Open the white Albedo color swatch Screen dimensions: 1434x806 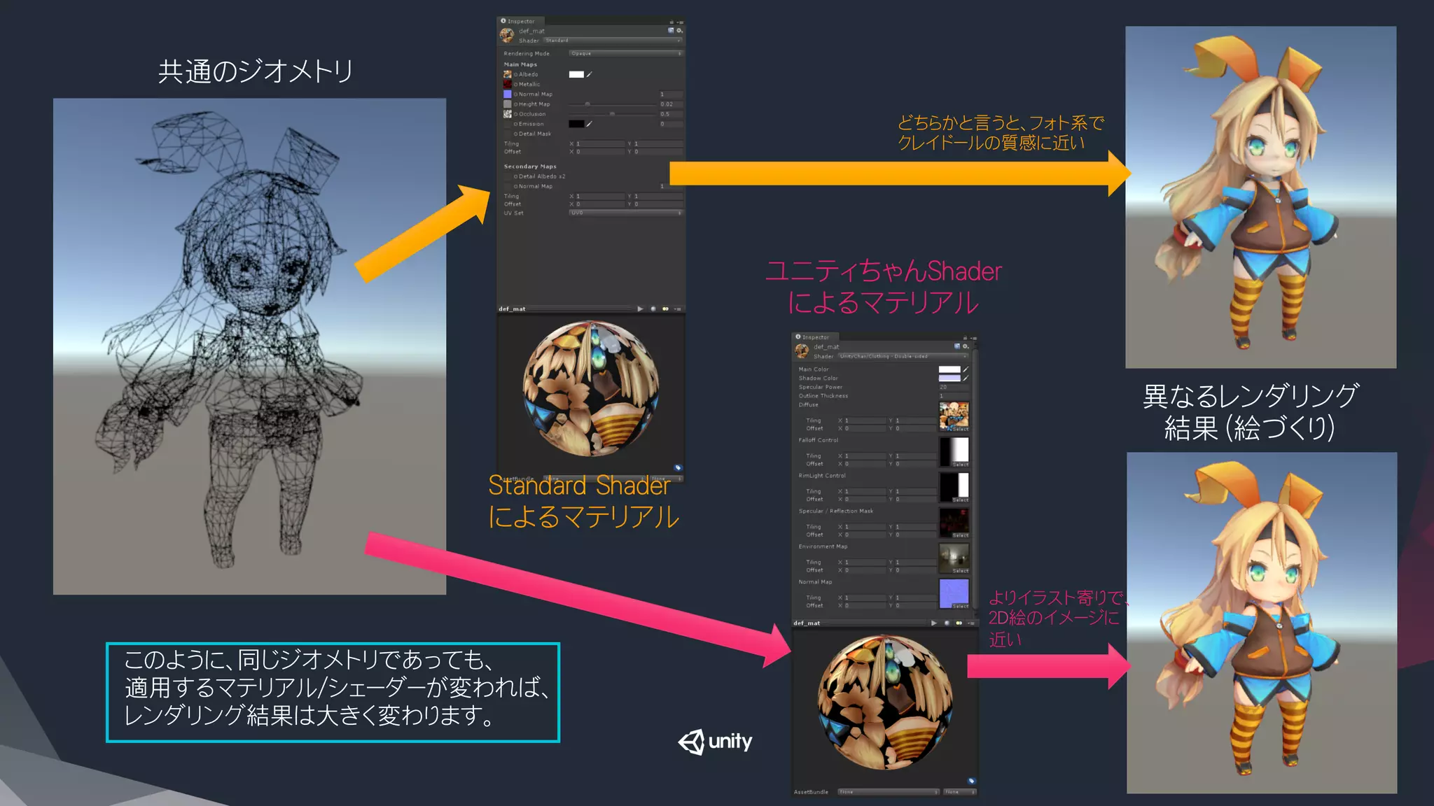(x=576, y=74)
